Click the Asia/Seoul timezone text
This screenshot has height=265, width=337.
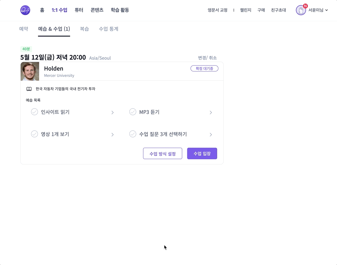[100, 58]
